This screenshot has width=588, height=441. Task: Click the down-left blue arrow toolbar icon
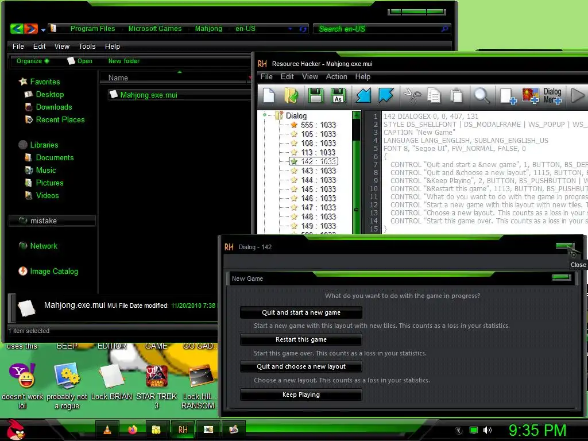[x=363, y=95]
